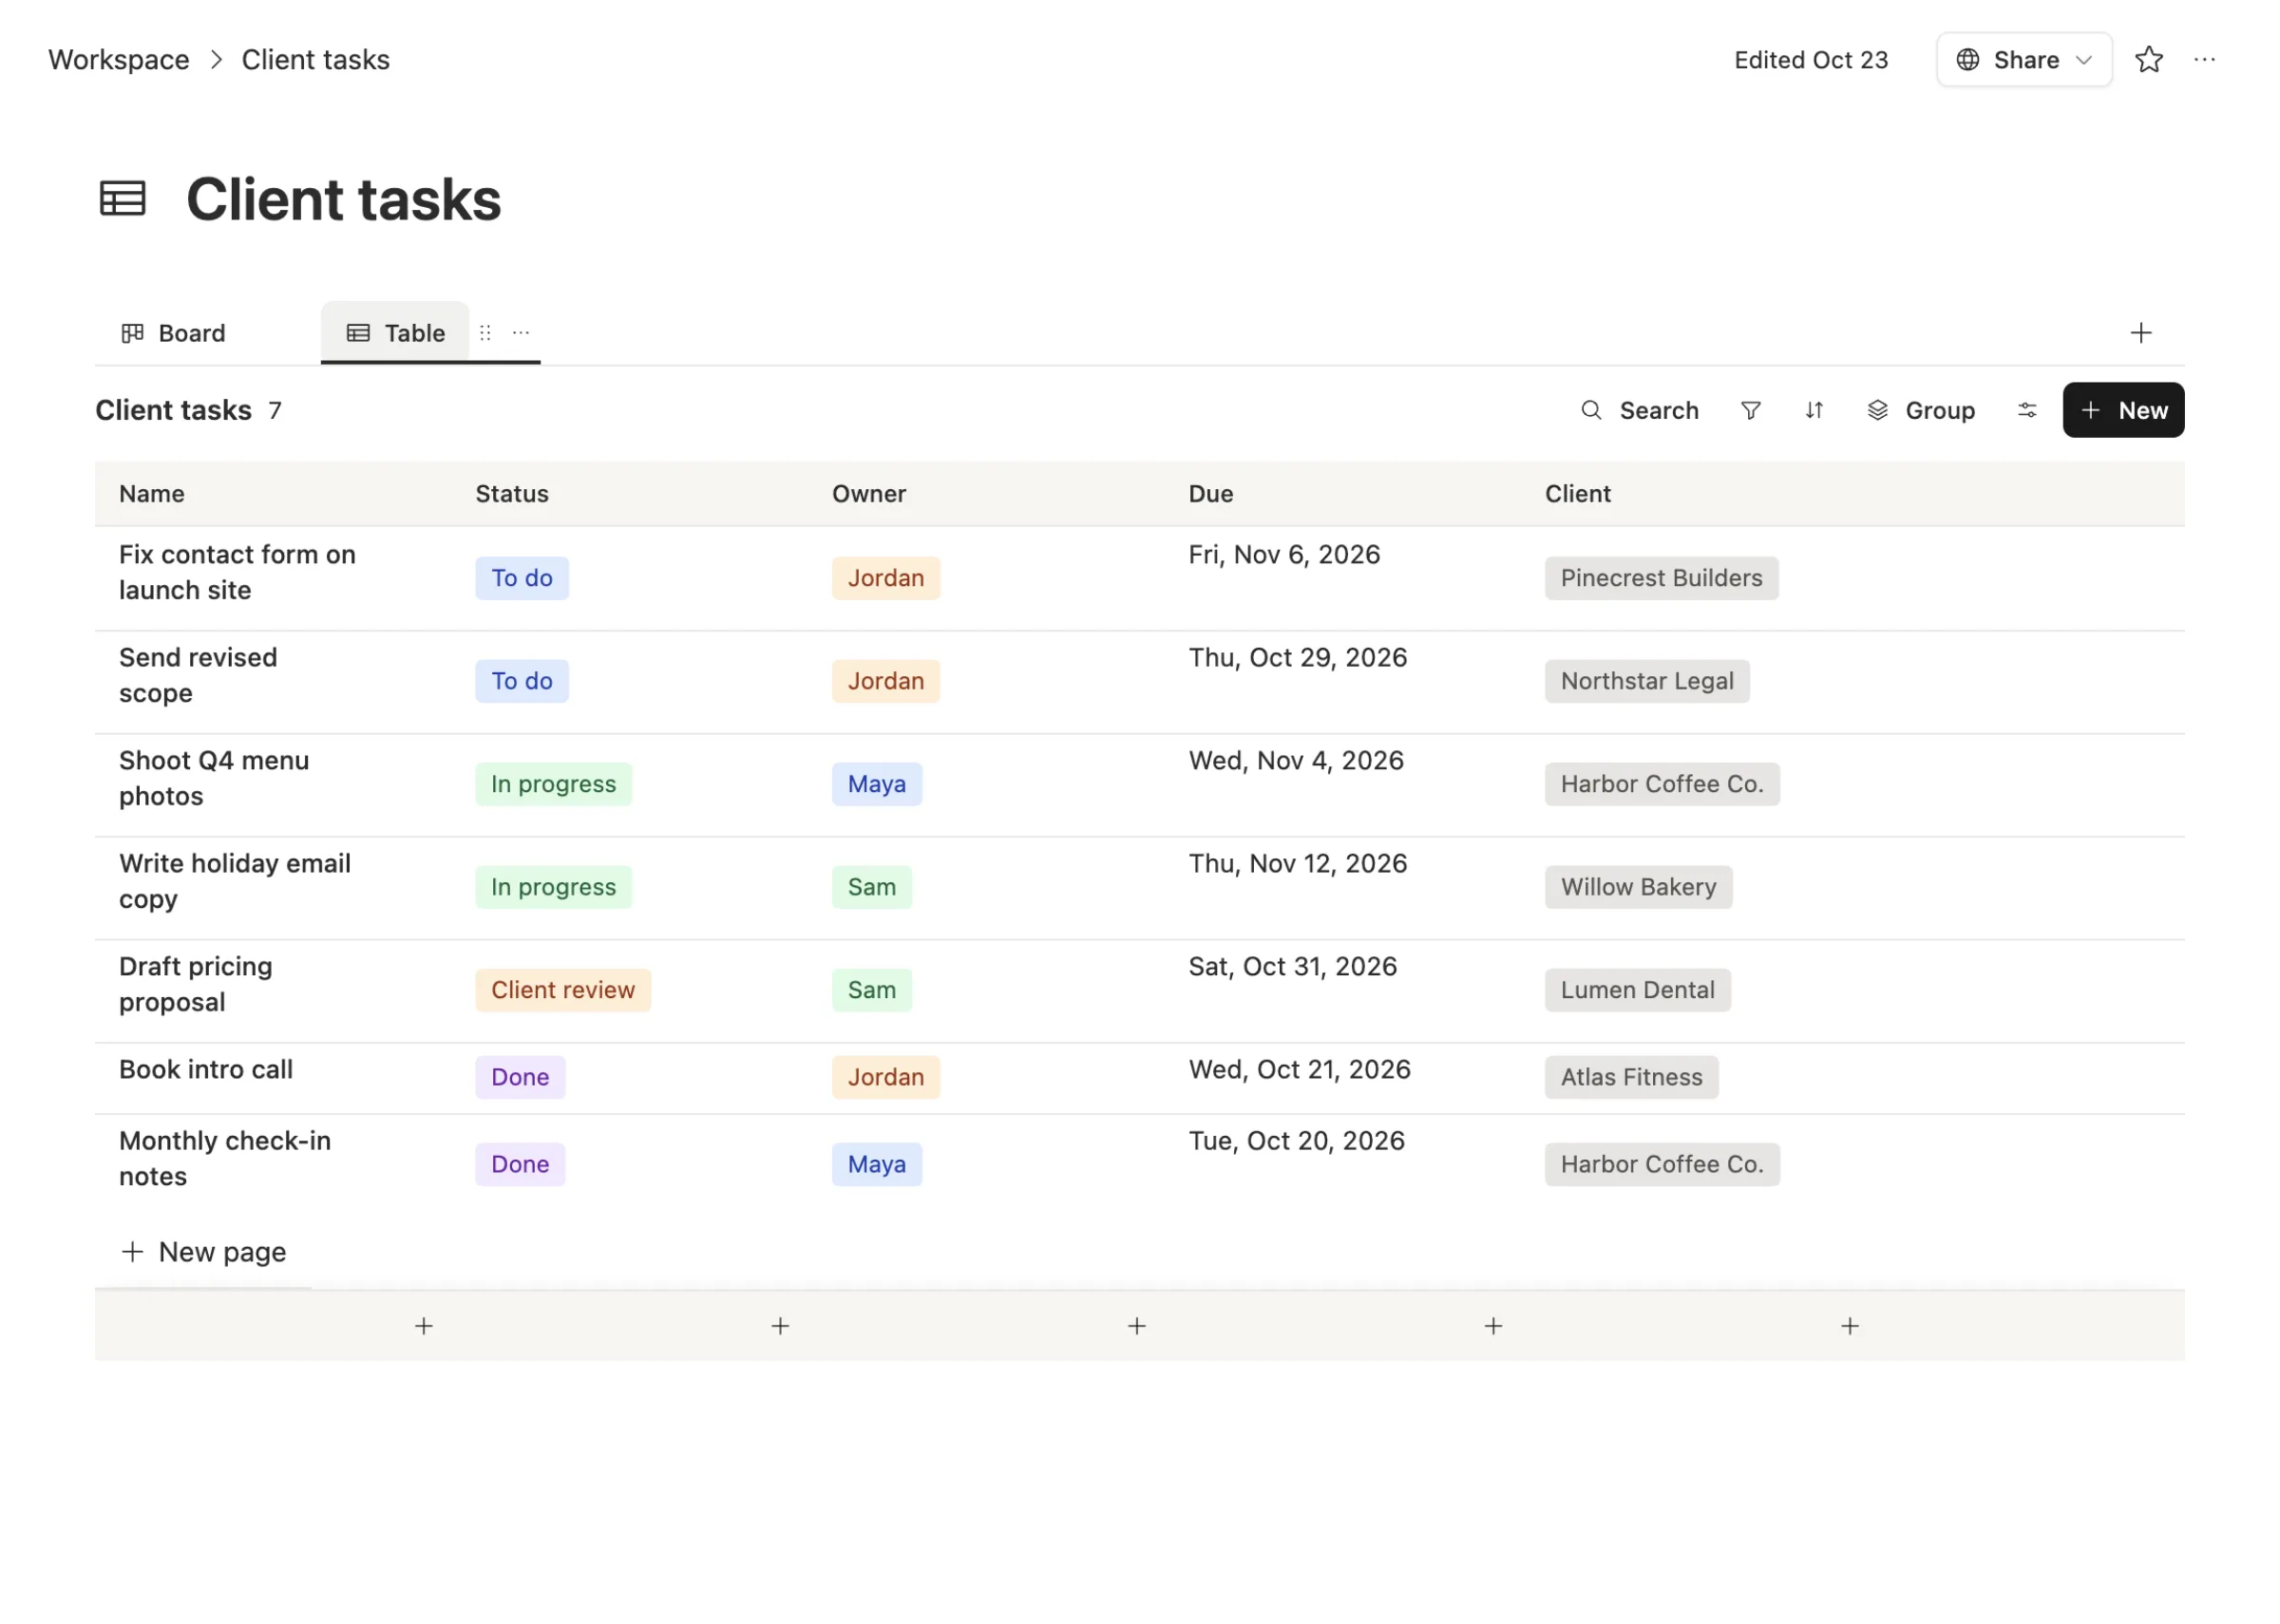Select the Table view tab
Image resolution: width=2280 pixels, height=1624 pixels.
click(396, 333)
